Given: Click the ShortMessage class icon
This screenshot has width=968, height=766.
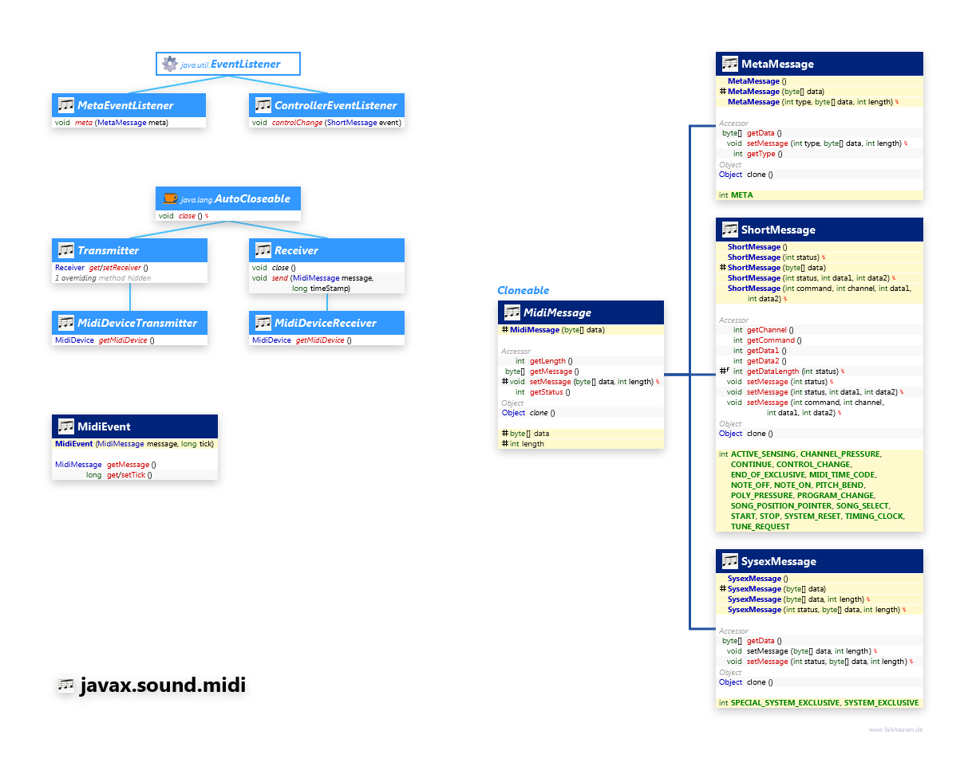Looking at the screenshot, I should [729, 230].
